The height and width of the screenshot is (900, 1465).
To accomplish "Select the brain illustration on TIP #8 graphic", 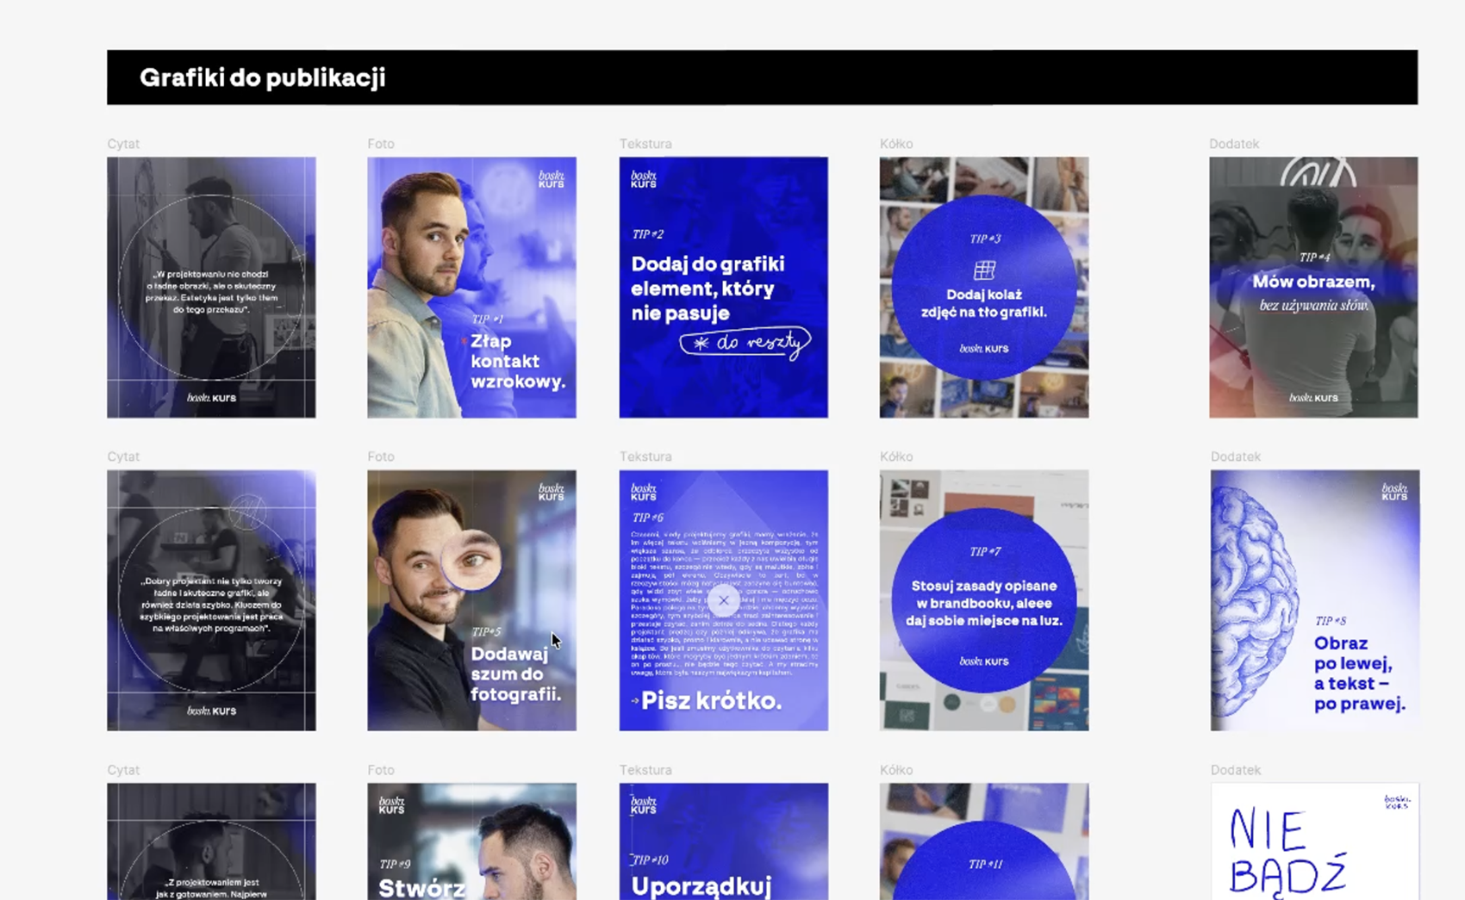I will click(x=1256, y=601).
